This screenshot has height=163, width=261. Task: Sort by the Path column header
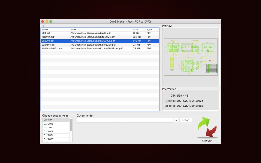[x=101, y=30]
